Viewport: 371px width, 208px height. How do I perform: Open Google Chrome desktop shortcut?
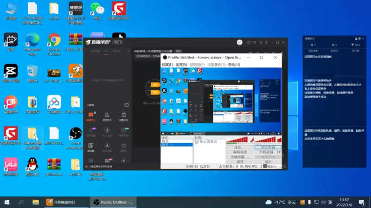tap(54, 45)
